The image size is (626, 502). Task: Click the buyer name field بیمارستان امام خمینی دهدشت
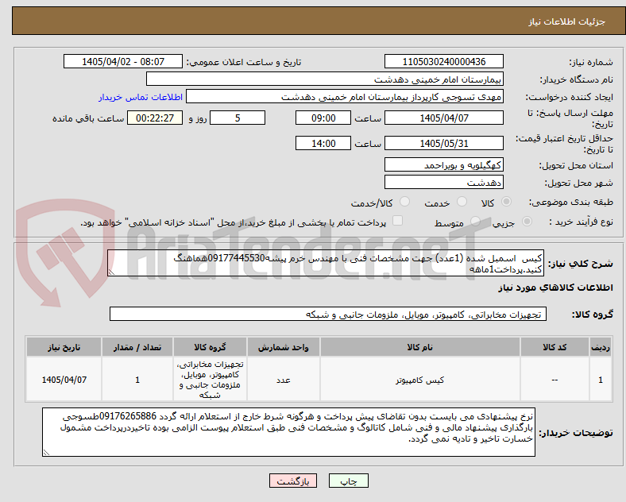click(325, 79)
